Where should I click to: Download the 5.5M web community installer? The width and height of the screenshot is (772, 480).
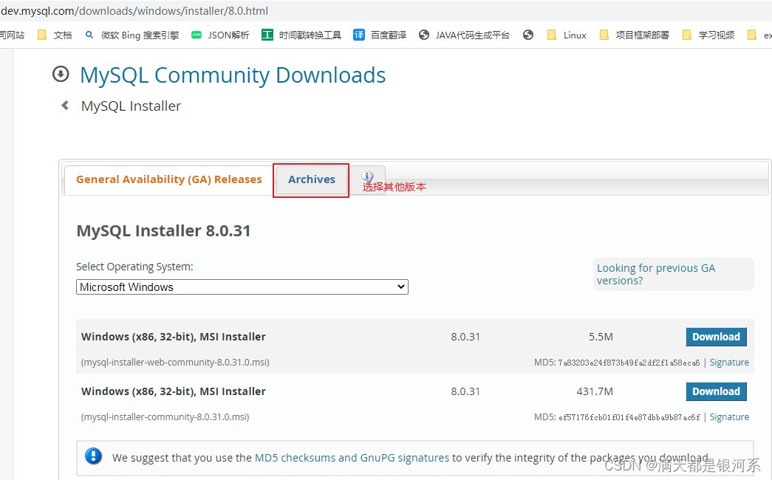tap(715, 336)
